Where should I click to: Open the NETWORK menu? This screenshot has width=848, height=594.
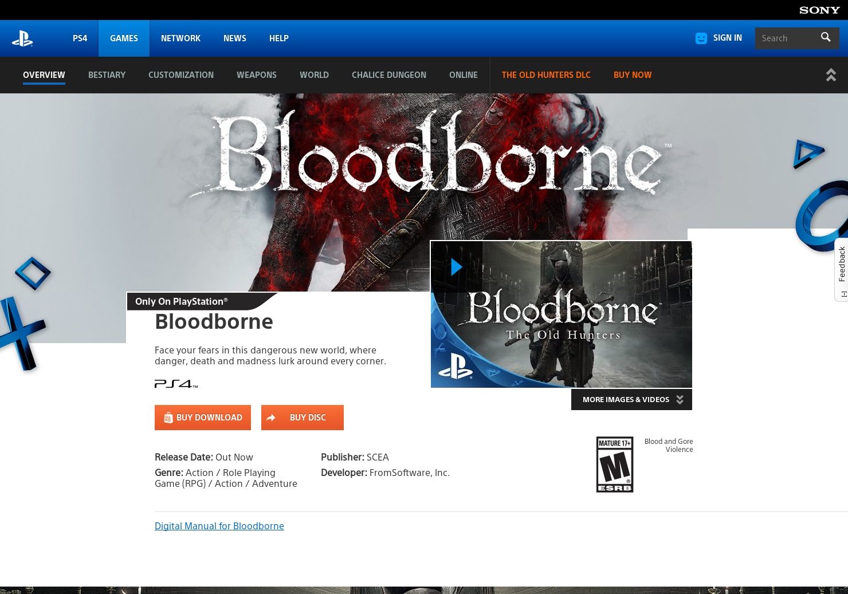[180, 38]
